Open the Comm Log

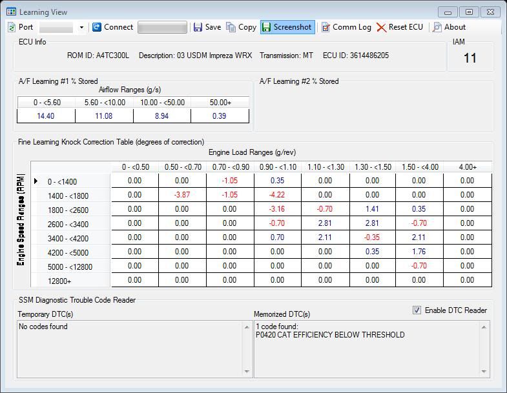click(346, 27)
